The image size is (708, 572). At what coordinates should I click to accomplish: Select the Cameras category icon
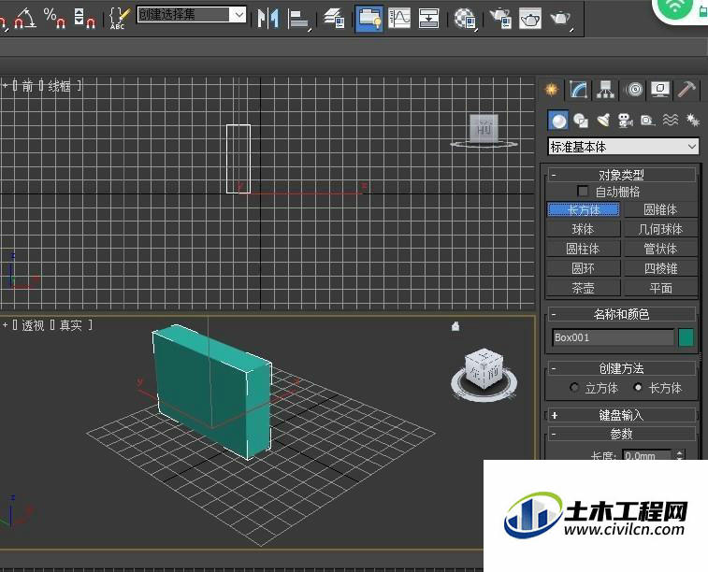click(x=626, y=121)
